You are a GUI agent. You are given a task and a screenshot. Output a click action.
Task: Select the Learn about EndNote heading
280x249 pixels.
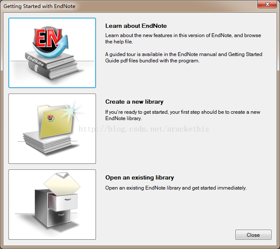[x=136, y=26]
